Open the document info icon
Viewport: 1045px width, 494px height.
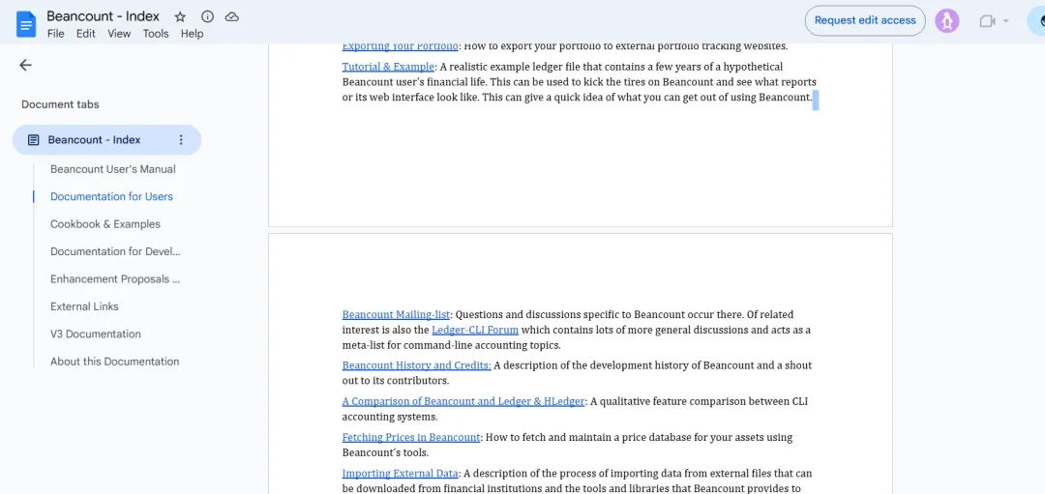point(207,17)
